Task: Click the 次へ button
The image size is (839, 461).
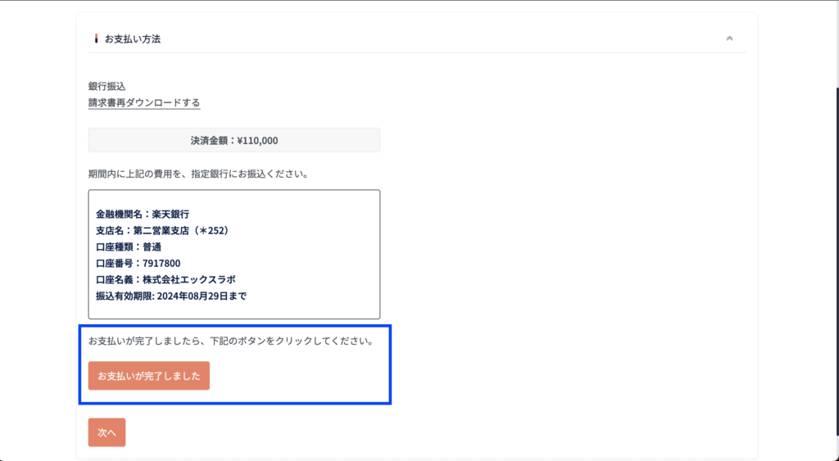Action: pos(107,432)
